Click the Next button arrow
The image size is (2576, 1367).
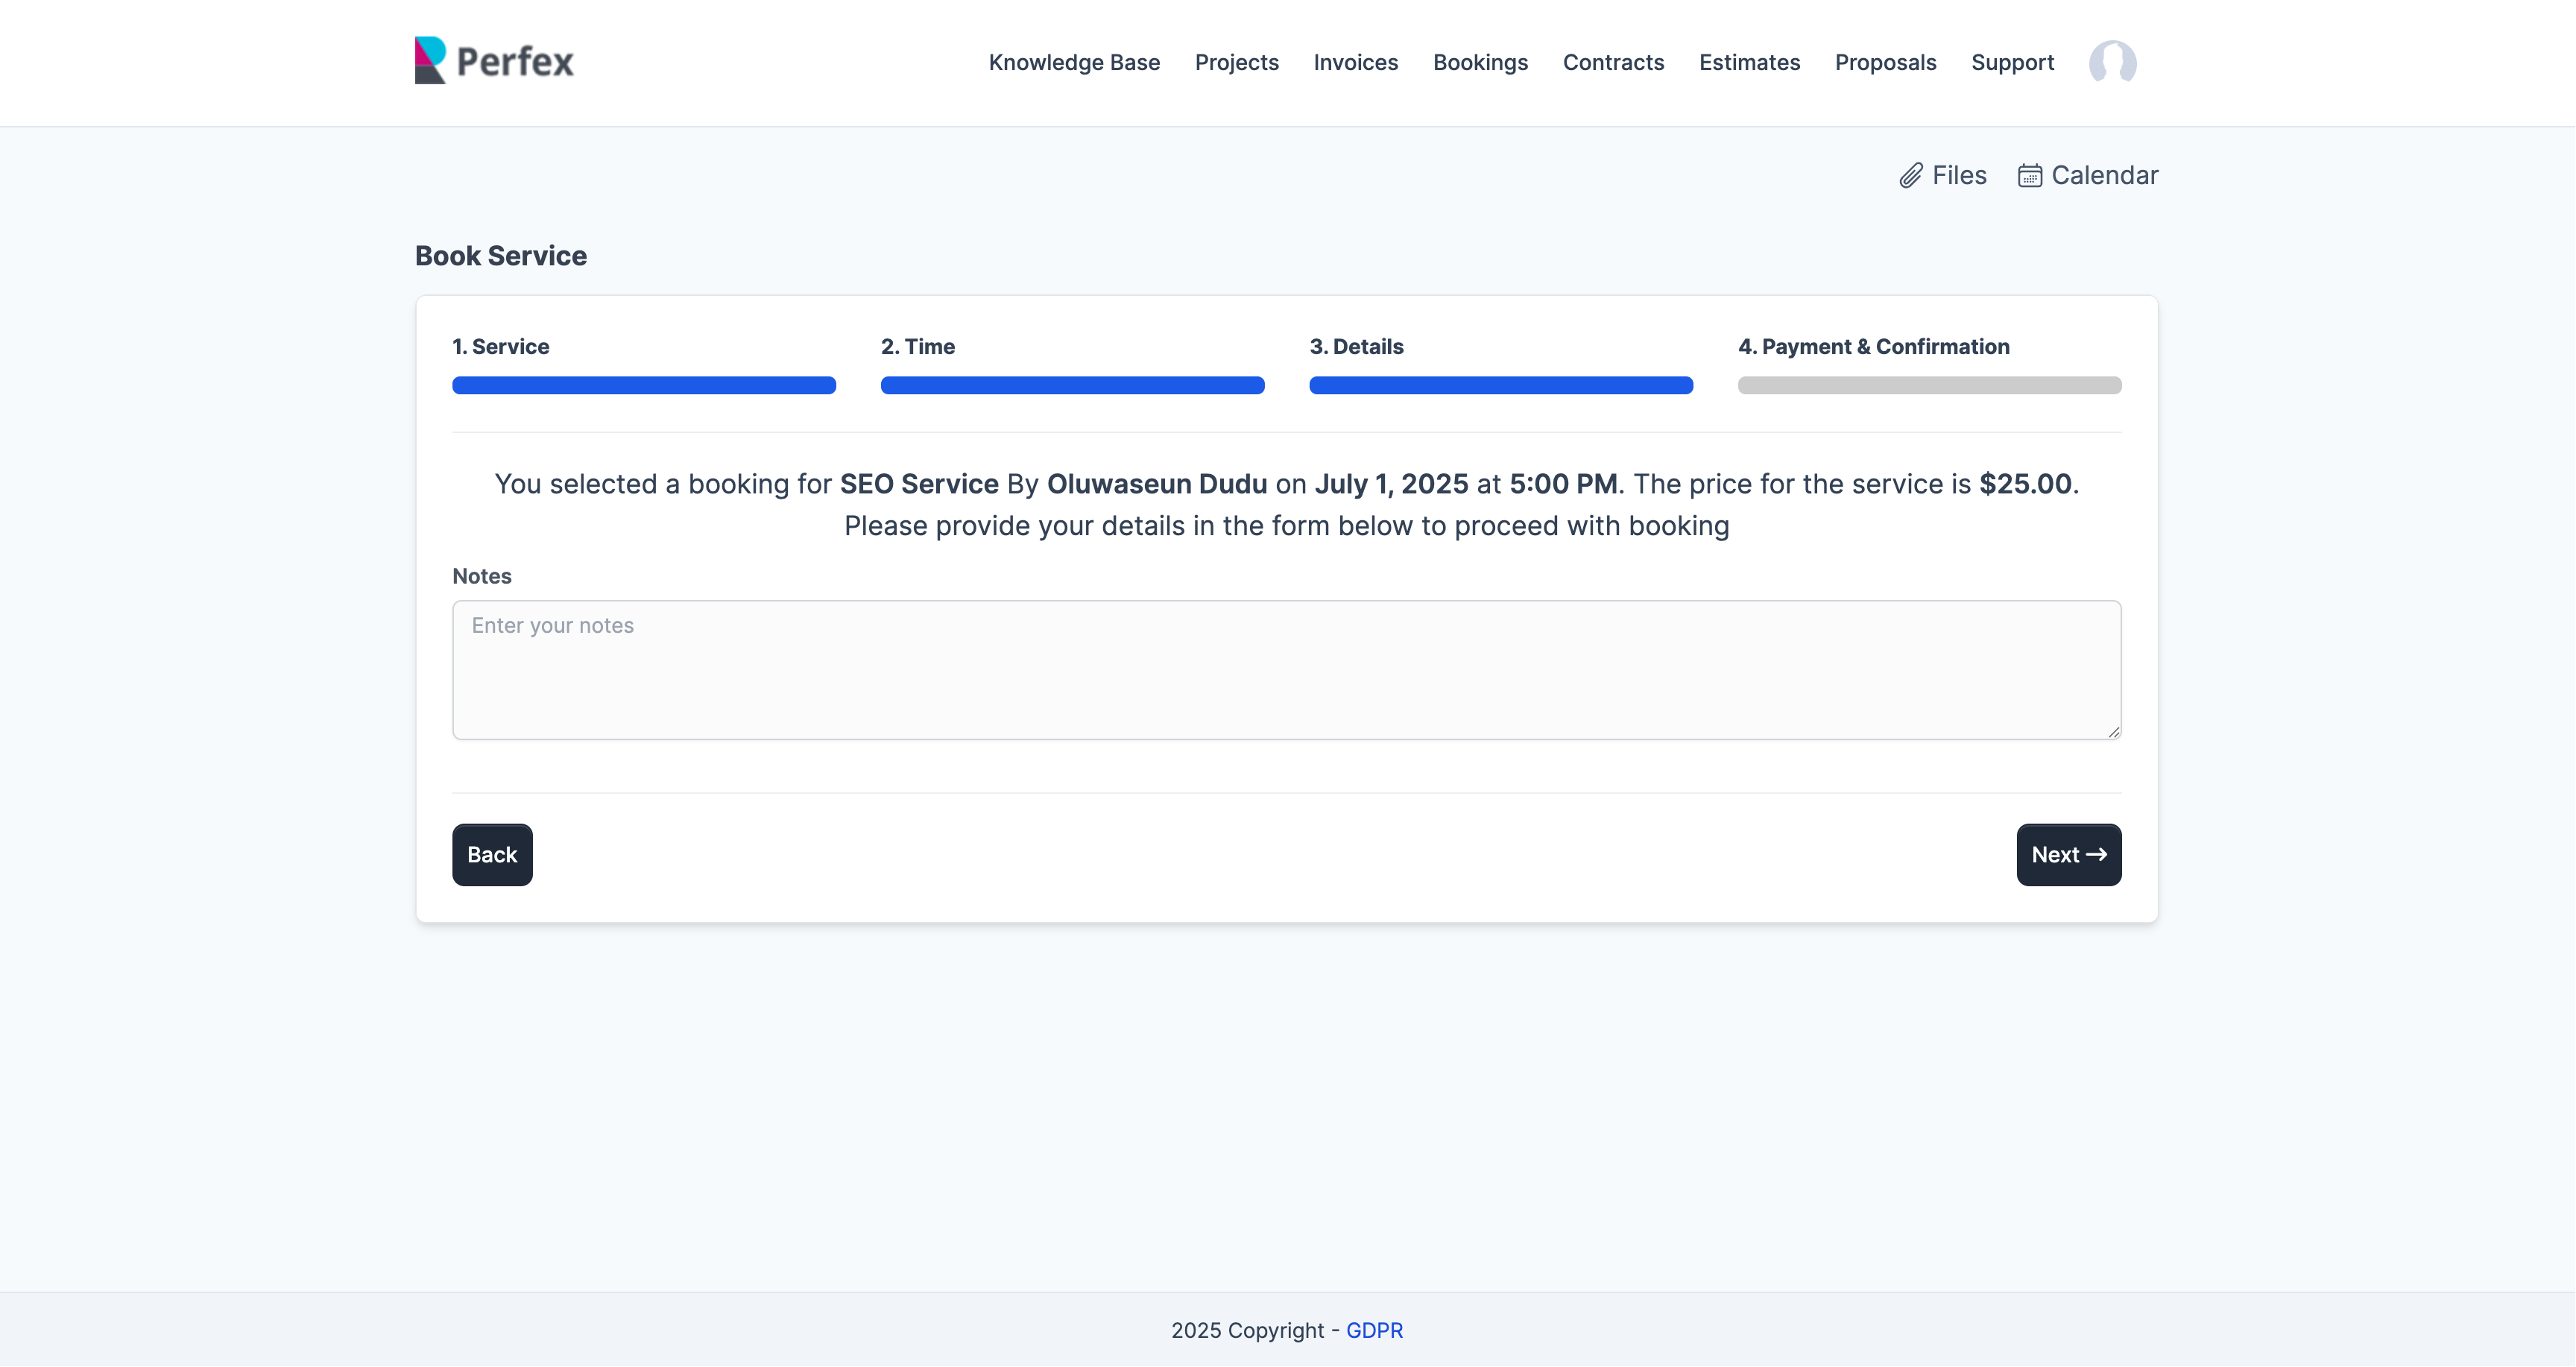pos(2096,854)
